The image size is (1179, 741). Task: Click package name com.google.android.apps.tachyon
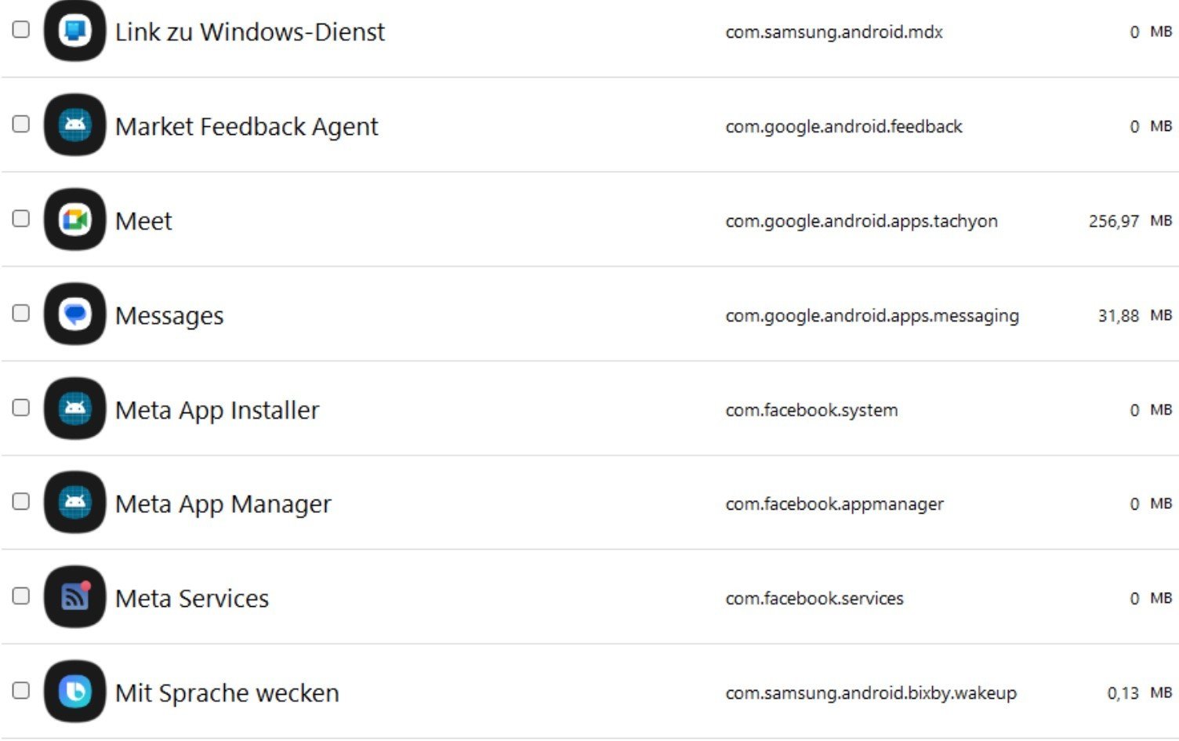862,221
